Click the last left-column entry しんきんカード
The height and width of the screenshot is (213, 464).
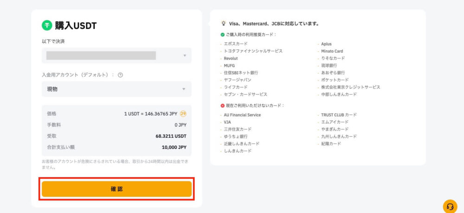pos(238,151)
